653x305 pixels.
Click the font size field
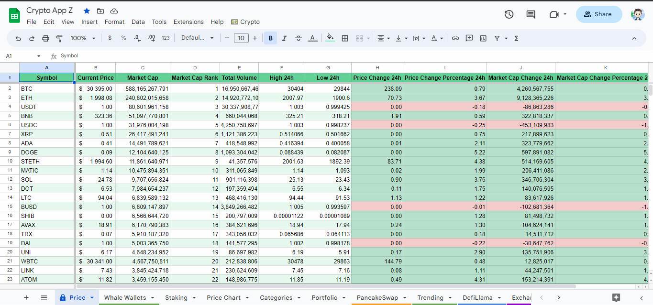pos(241,38)
